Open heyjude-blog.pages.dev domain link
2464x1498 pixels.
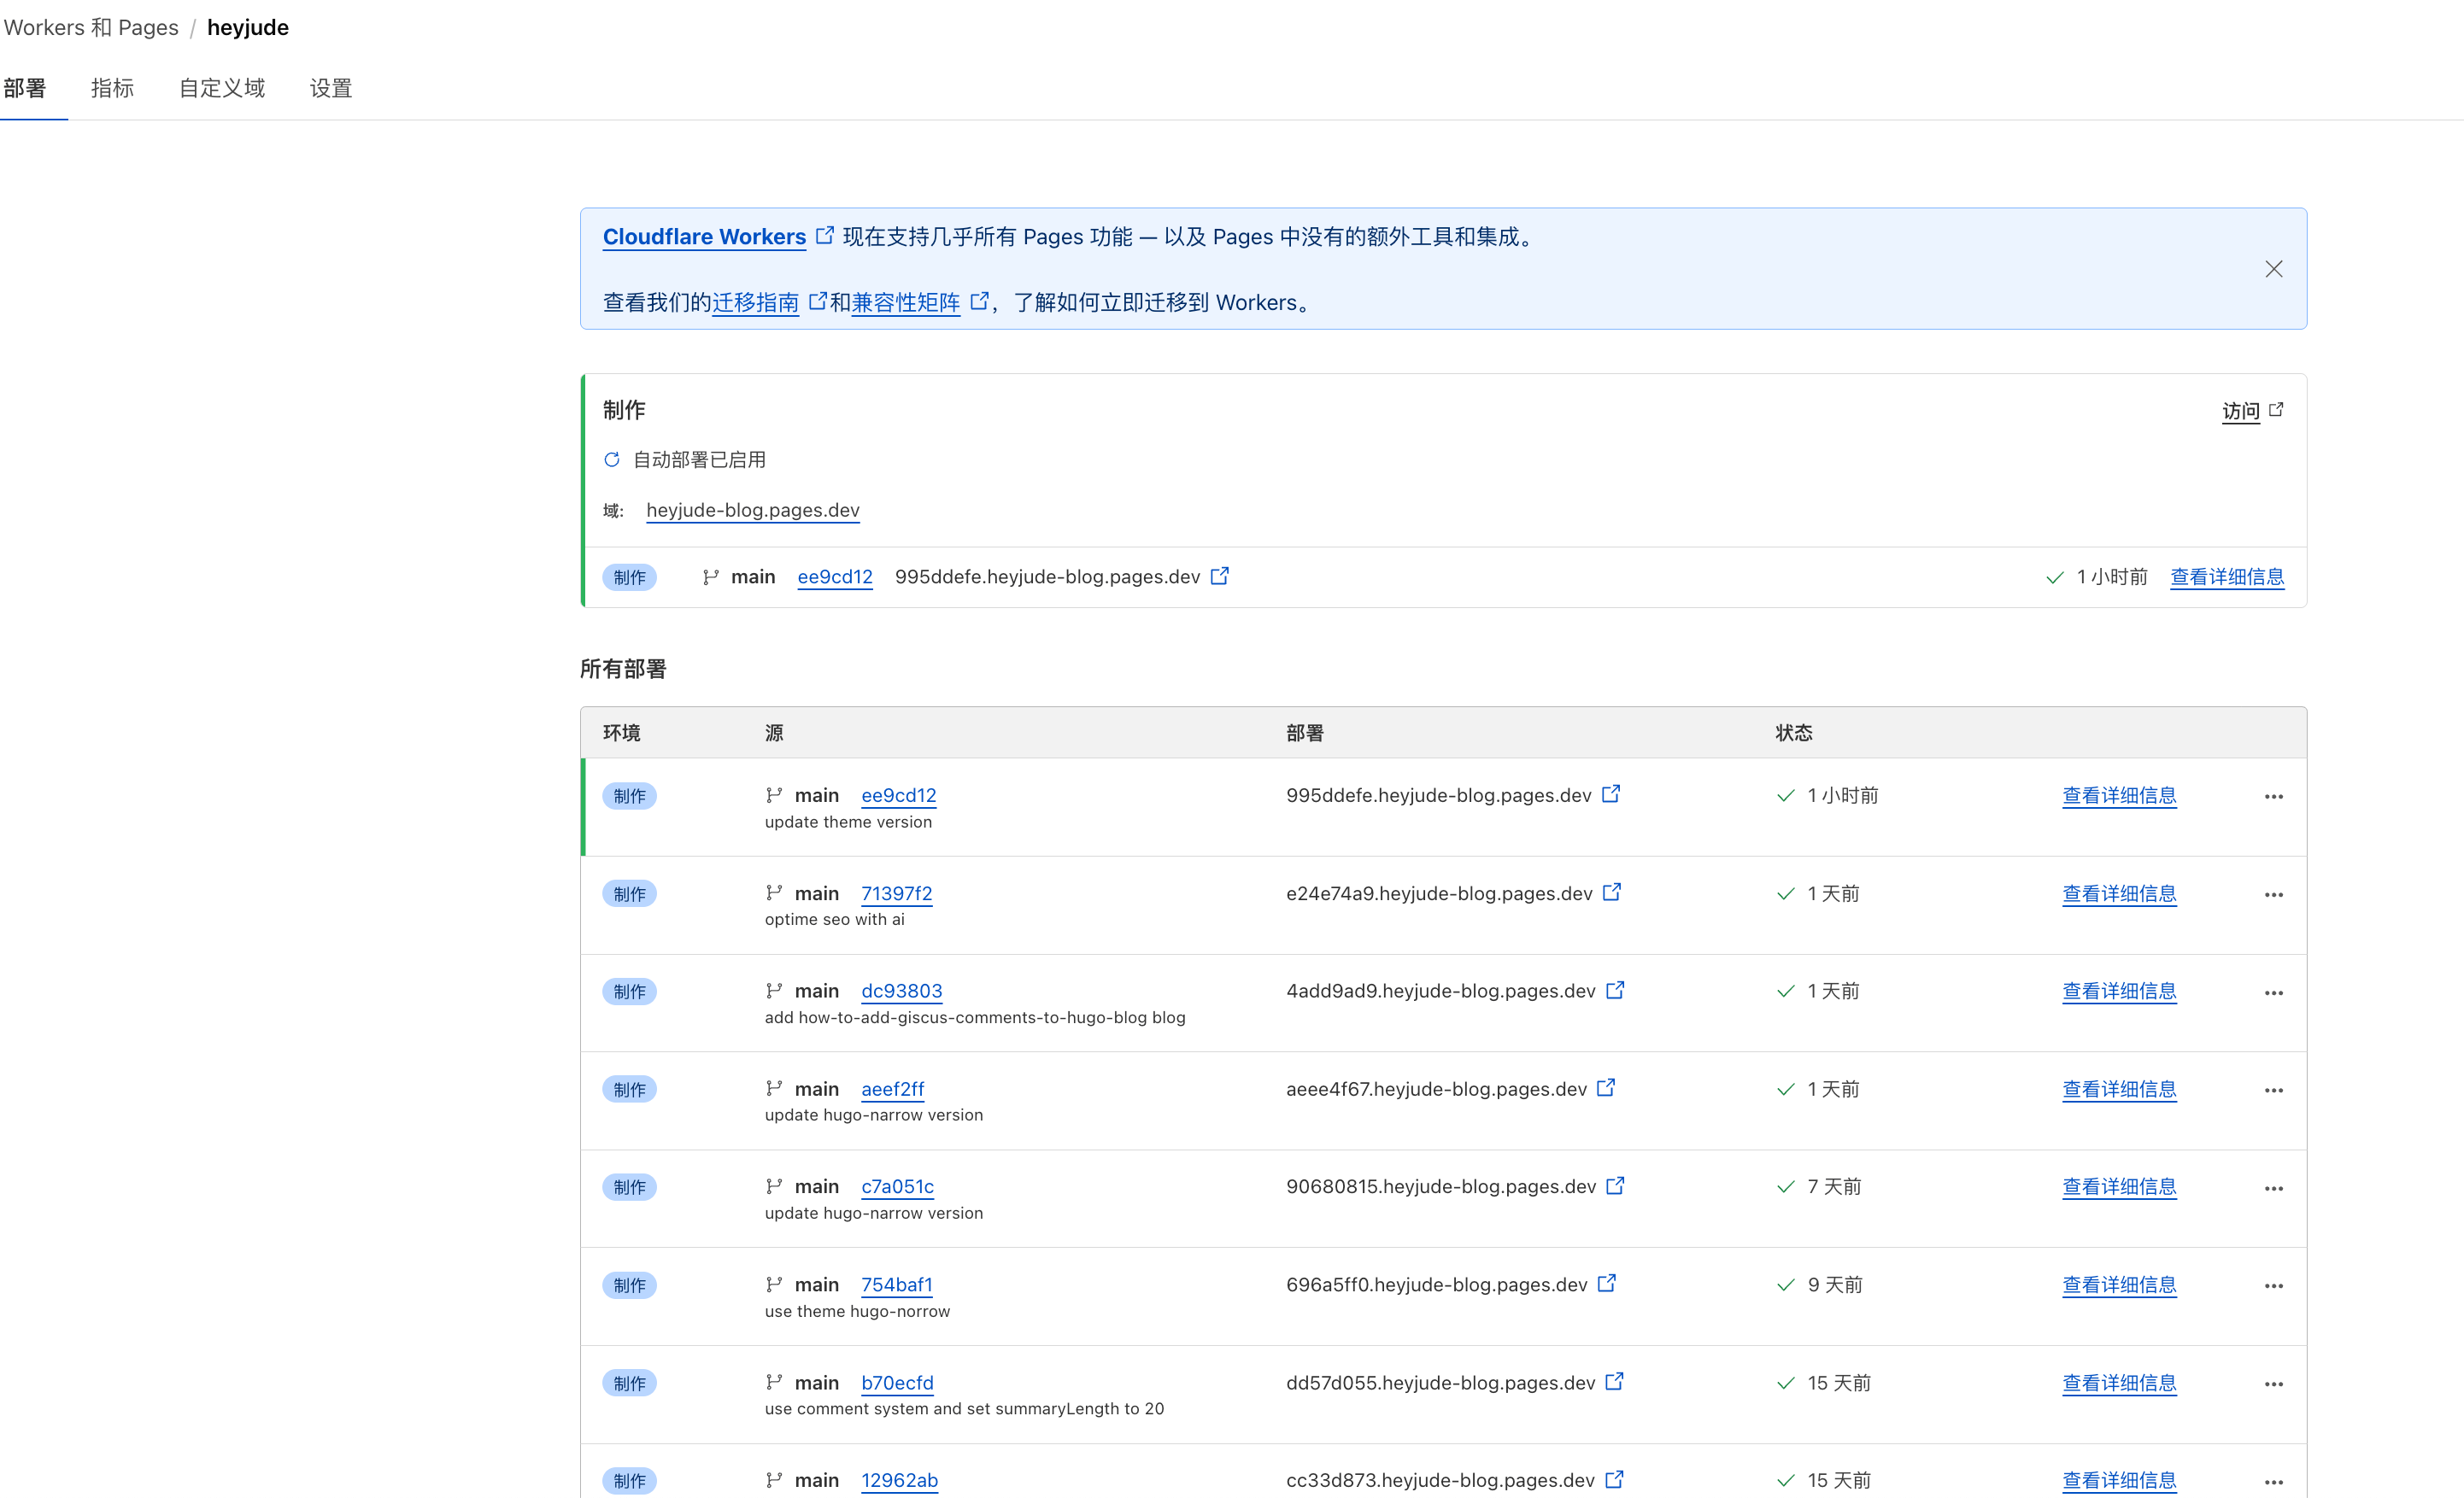(x=752, y=510)
